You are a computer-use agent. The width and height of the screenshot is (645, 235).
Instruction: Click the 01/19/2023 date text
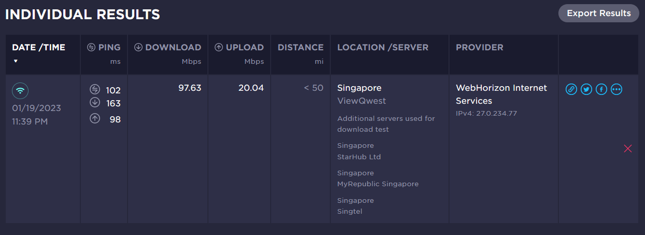(x=36, y=108)
